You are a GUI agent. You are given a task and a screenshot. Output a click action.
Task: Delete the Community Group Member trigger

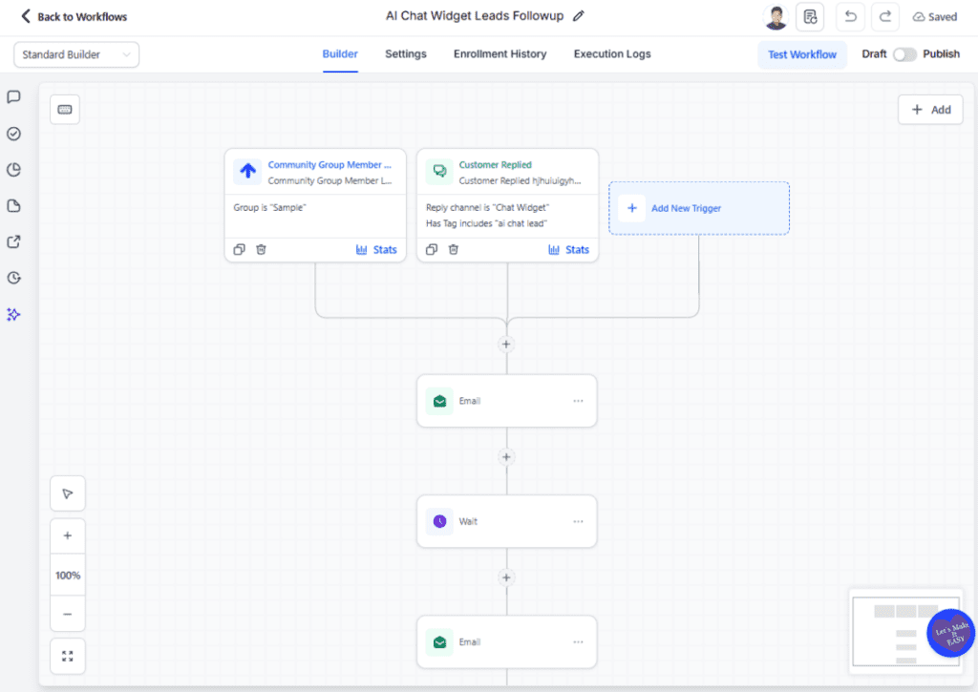click(x=261, y=249)
